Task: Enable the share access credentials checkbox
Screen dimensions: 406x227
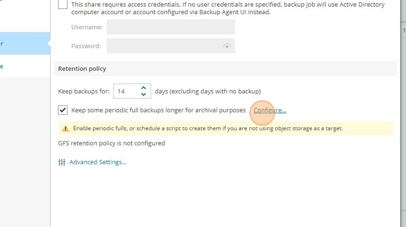Action: click(63, 4)
